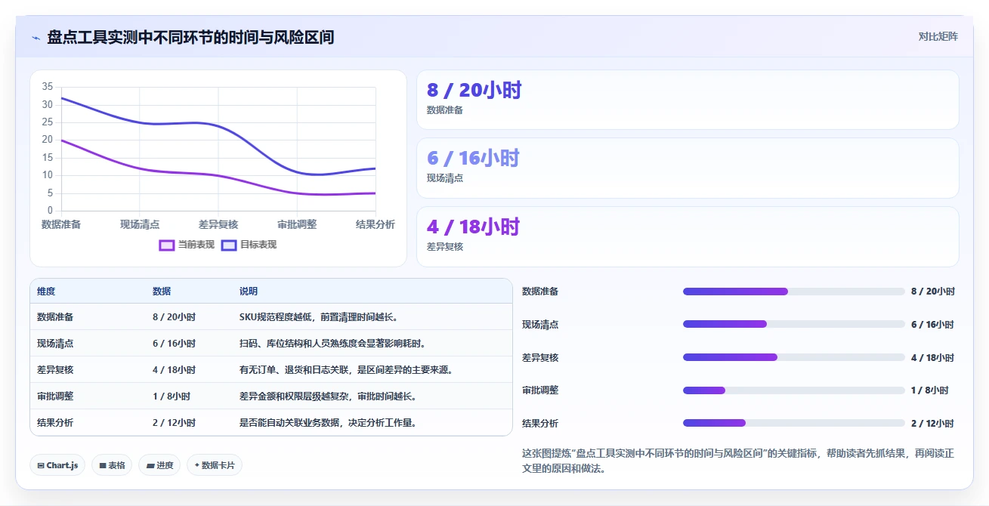Click the 差异复核 axis label on the chart

click(218, 224)
